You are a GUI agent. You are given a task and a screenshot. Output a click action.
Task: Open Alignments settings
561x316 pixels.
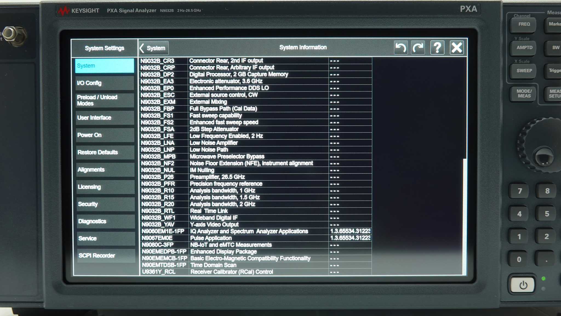pos(105,169)
